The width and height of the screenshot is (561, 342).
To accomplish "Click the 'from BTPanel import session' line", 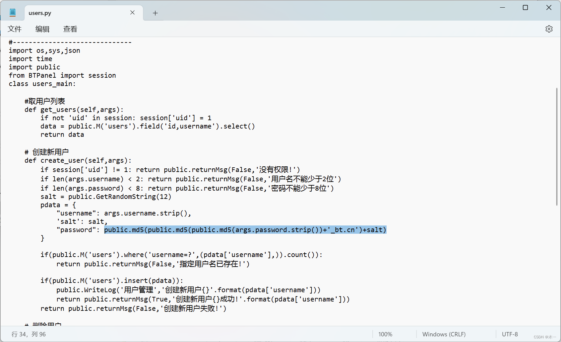I will click(x=62, y=75).
